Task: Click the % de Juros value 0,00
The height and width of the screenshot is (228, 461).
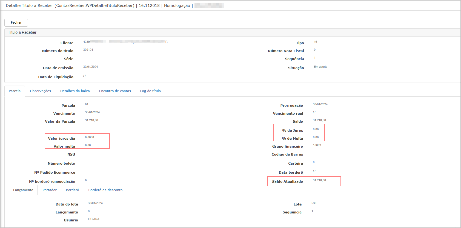Action: pos(316,130)
